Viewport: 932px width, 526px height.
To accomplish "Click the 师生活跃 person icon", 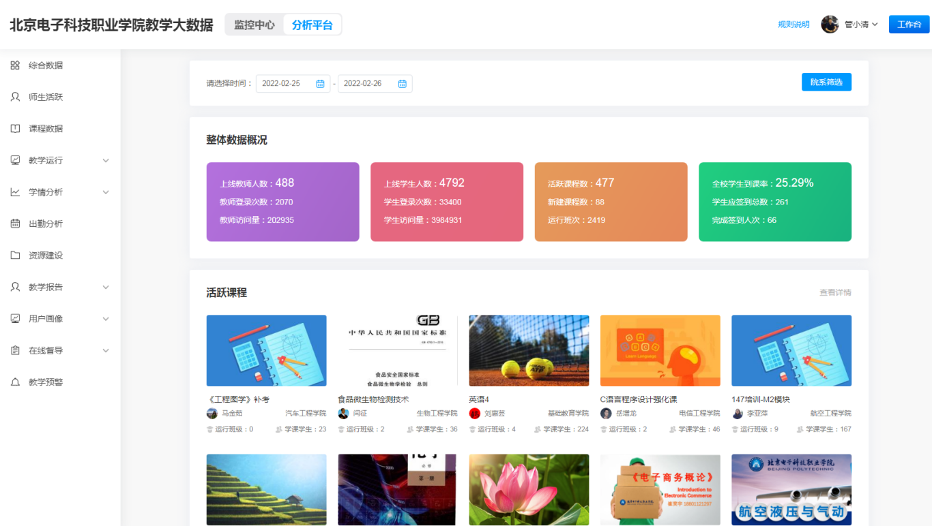I will (x=15, y=97).
